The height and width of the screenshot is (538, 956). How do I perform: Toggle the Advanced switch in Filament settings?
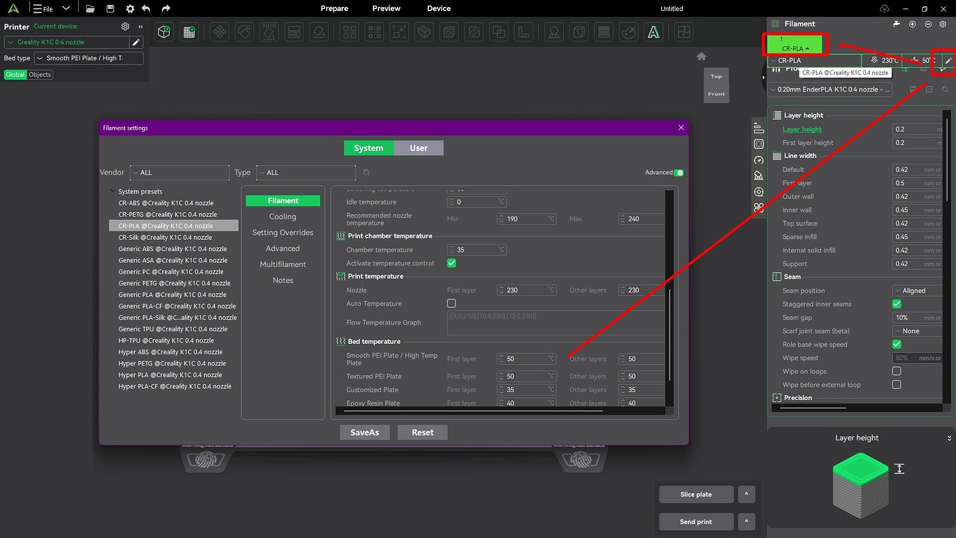678,172
